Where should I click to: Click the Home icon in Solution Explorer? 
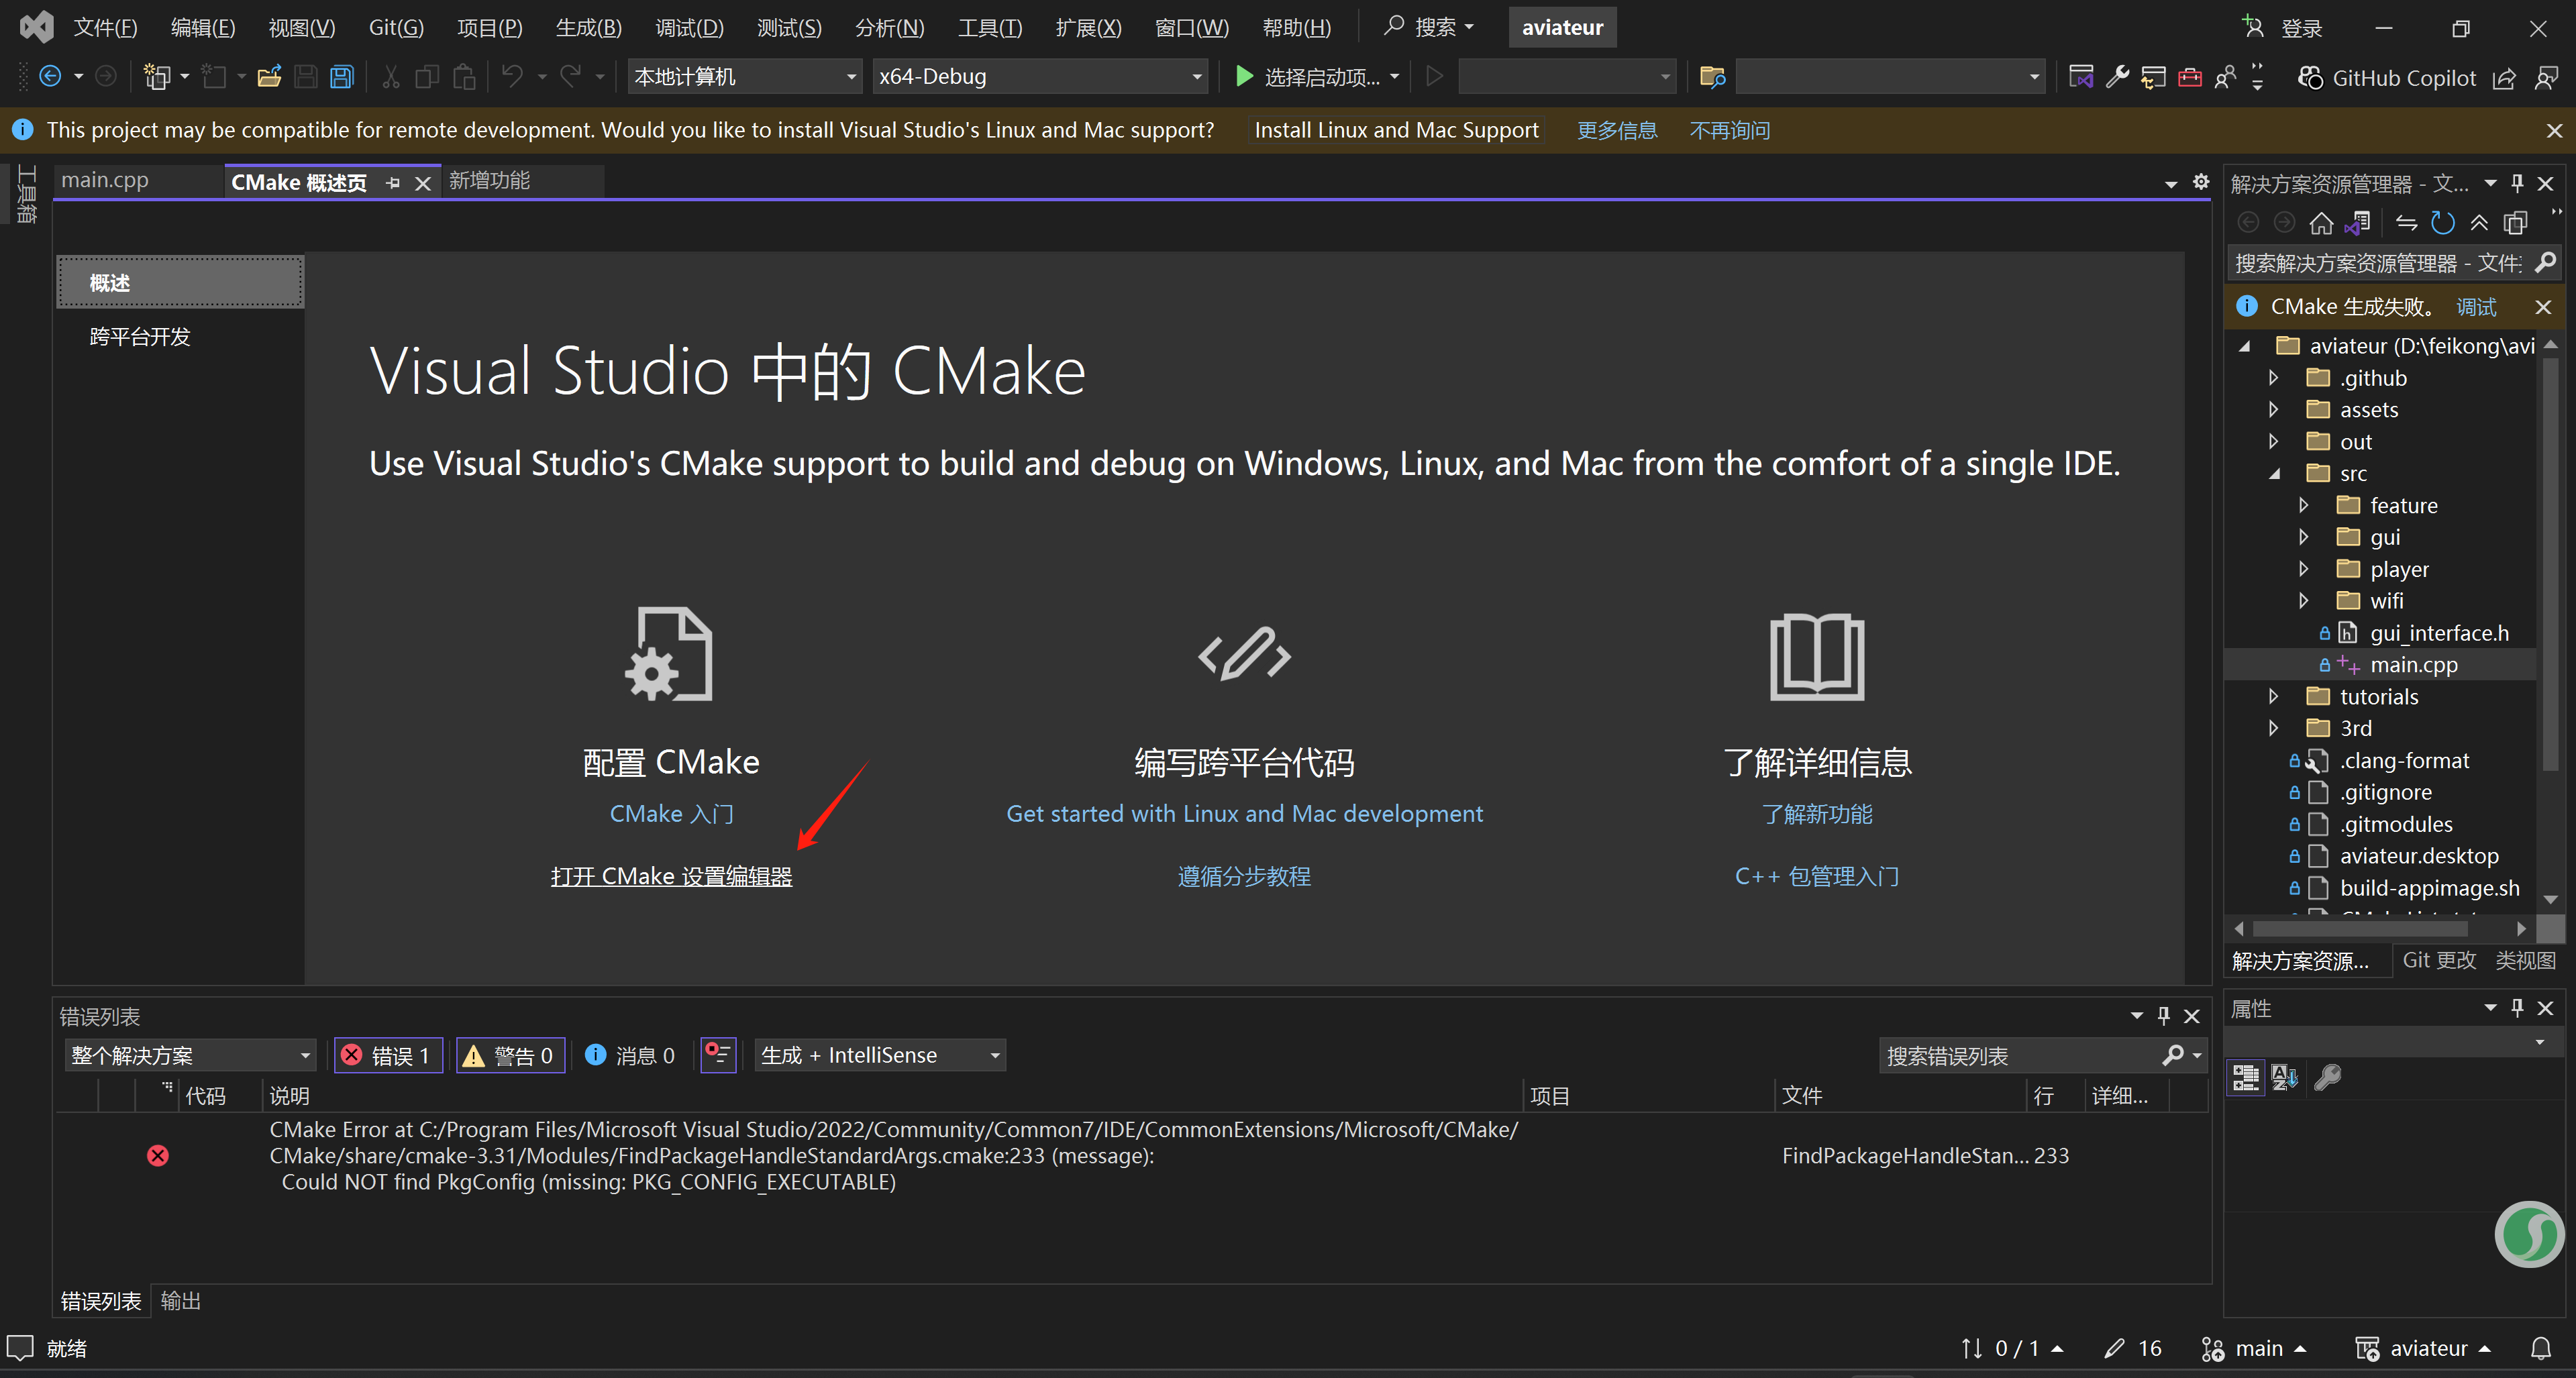(x=2321, y=223)
